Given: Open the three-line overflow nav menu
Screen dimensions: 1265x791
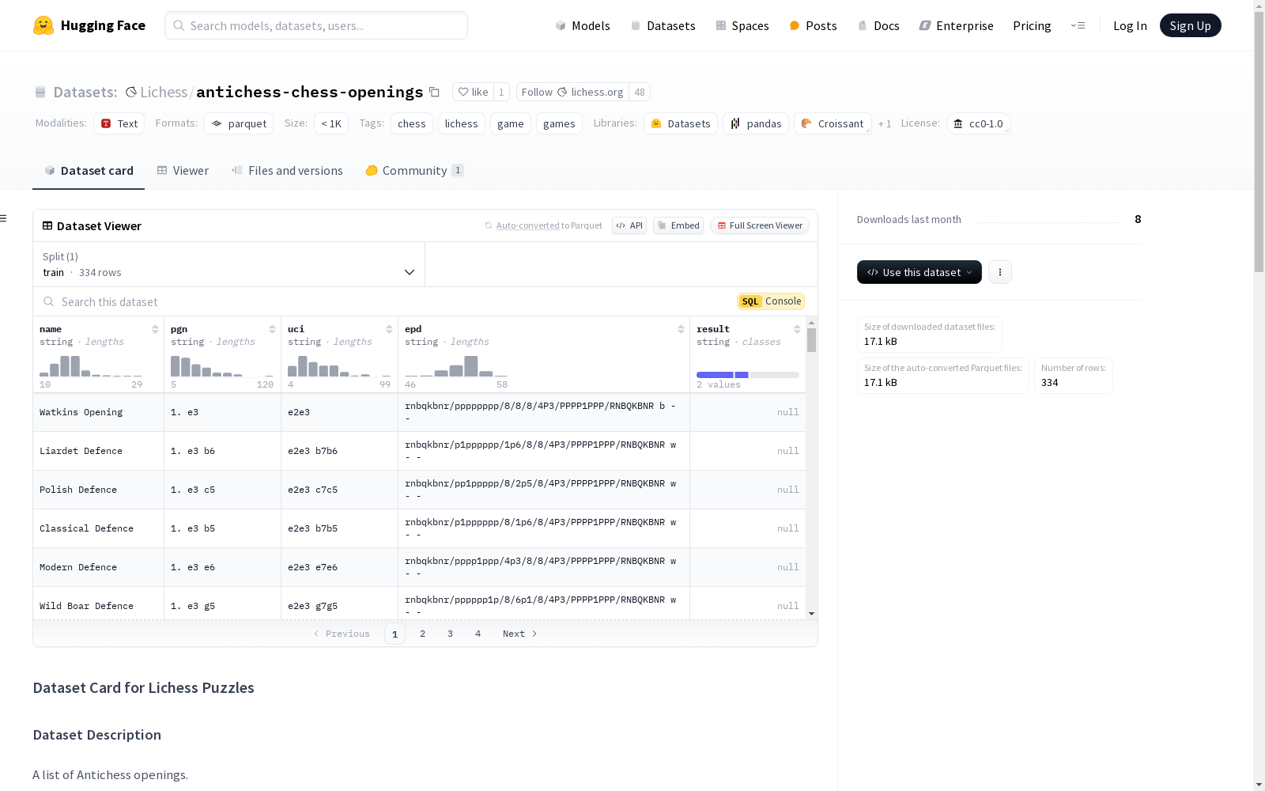Looking at the screenshot, I should click(1078, 25).
